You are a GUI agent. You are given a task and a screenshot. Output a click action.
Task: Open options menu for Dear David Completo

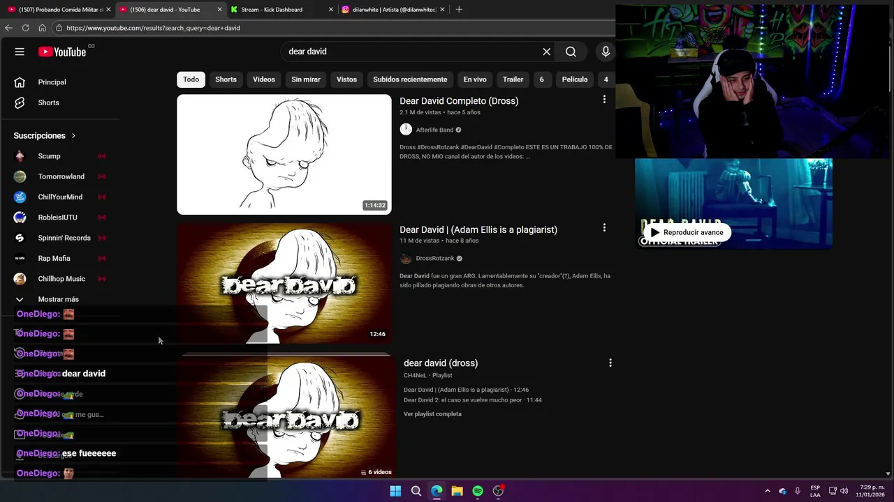click(x=604, y=100)
